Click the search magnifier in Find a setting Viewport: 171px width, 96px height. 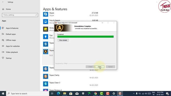(x=36, y=15)
